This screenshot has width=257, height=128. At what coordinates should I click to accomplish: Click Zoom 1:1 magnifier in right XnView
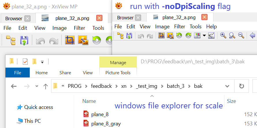pyautogui.click(x=232, y=35)
